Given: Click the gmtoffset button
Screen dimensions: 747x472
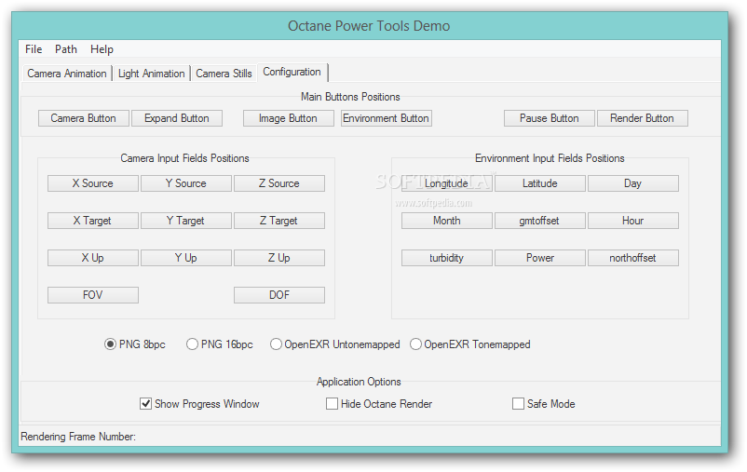Looking at the screenshot, I should [x=540, y=221].
